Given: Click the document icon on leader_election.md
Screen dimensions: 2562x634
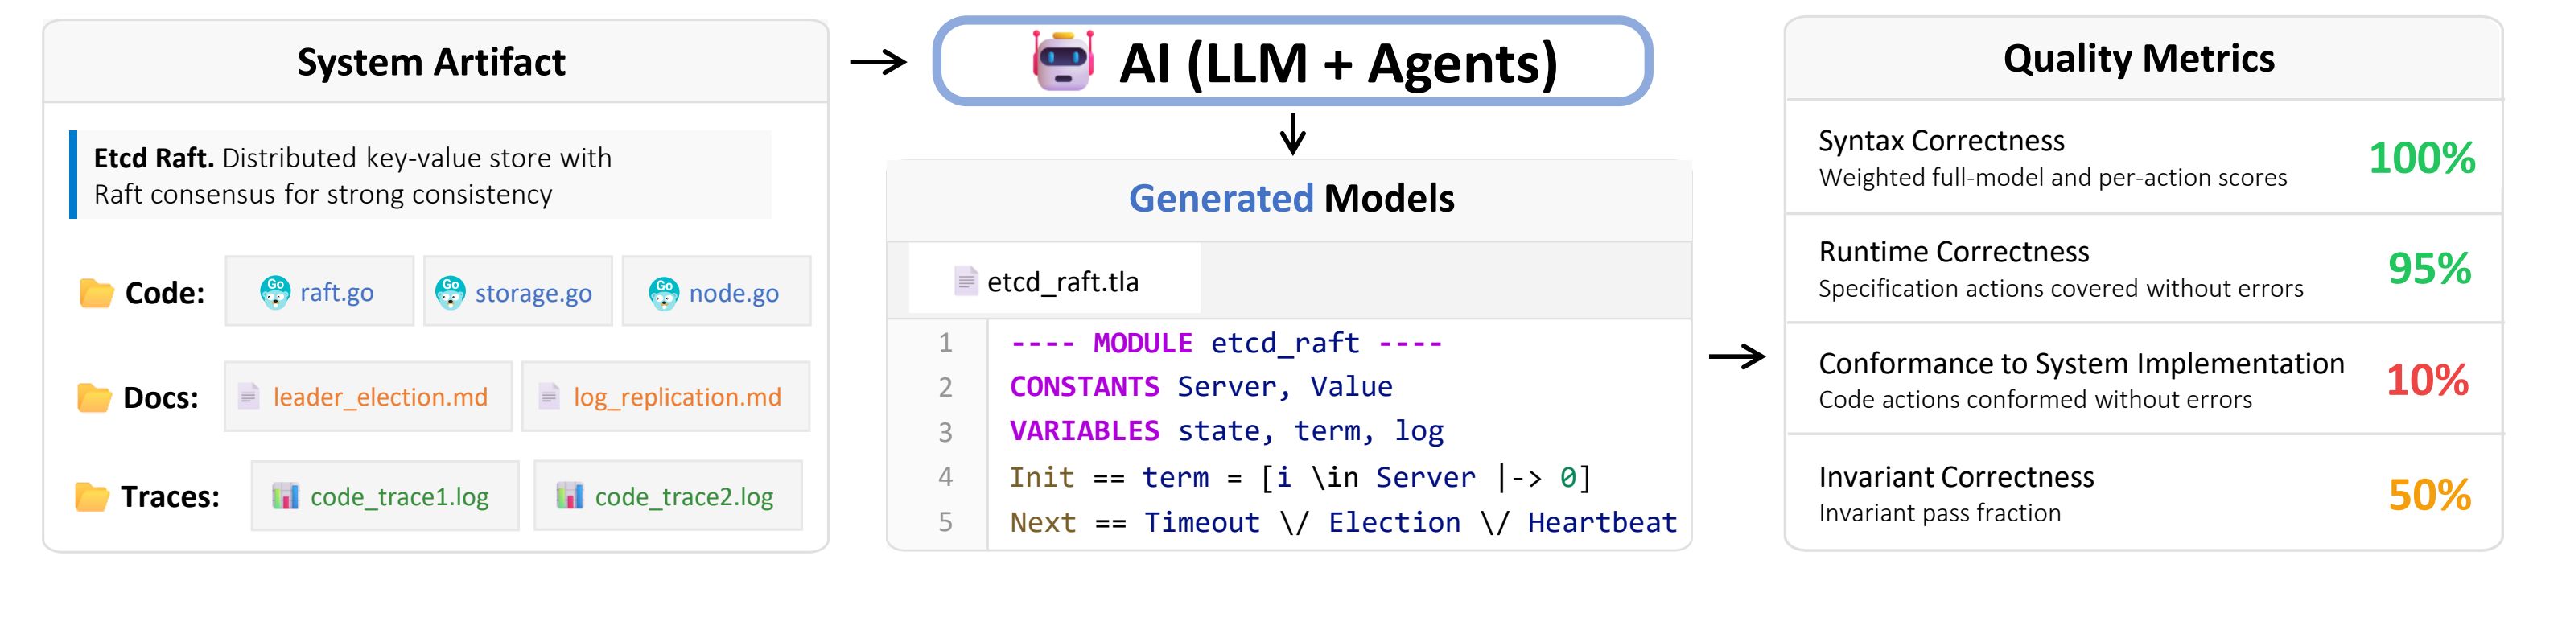Looking at the screenshot, I should click(249, 397).
